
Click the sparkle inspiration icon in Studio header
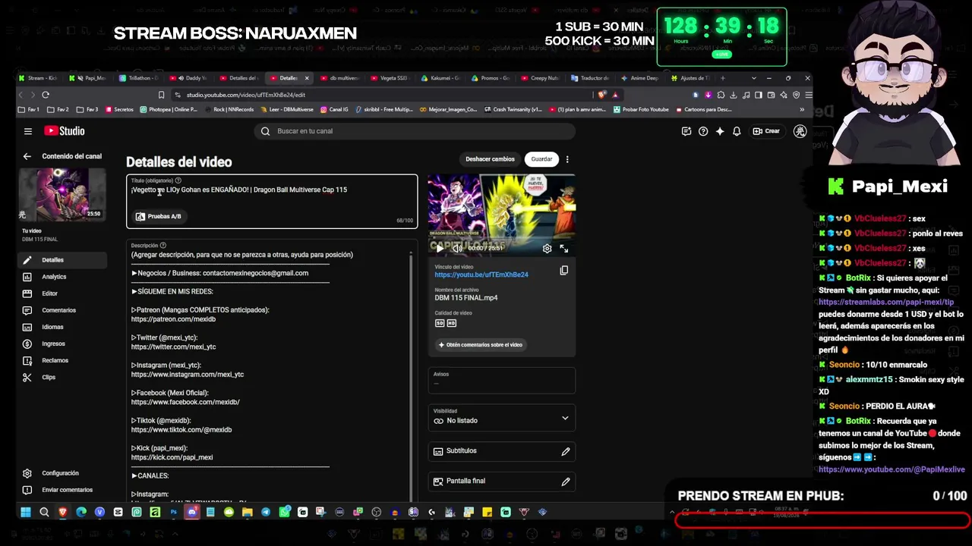point(720,131)
